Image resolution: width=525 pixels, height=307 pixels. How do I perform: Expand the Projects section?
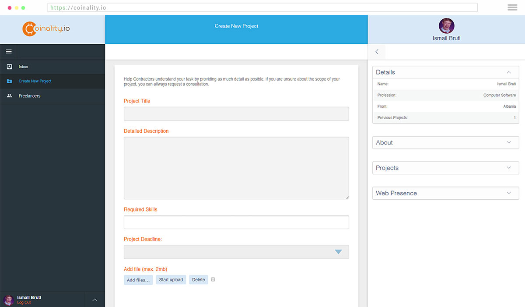pos(508,168)
